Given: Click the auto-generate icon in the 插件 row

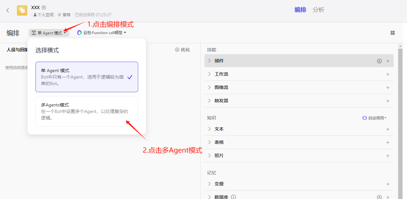Looking at the screenshot, I should click(379, 61).
